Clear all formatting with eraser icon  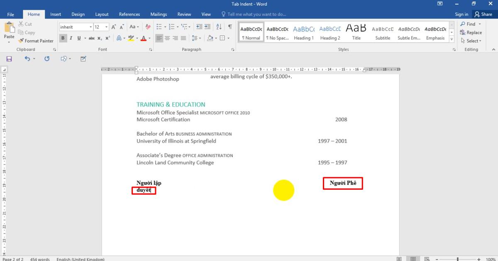[148, 27]
